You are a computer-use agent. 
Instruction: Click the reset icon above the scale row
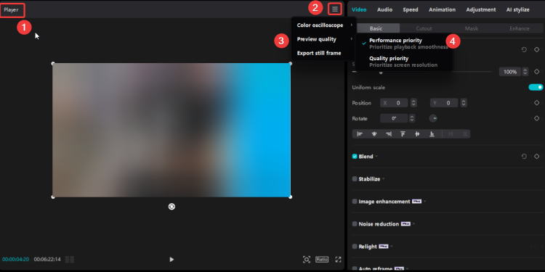(x=524, y=49)
